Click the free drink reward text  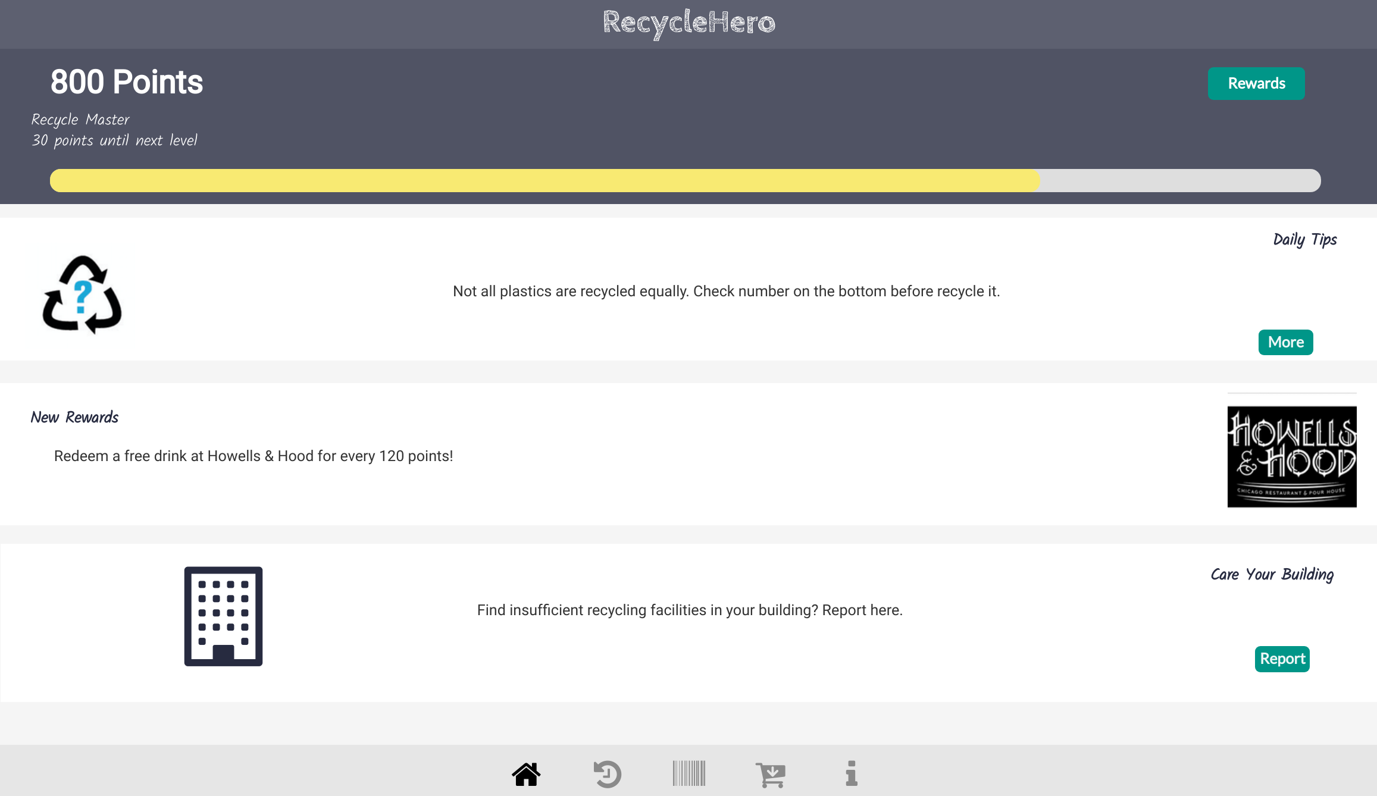[254, 456]
